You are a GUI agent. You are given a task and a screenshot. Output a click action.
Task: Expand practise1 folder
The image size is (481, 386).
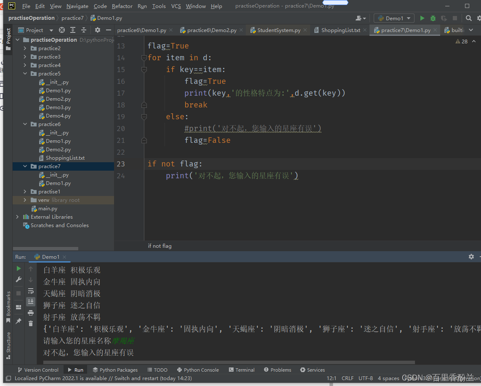pyautogui.click(x=25, y=192)
